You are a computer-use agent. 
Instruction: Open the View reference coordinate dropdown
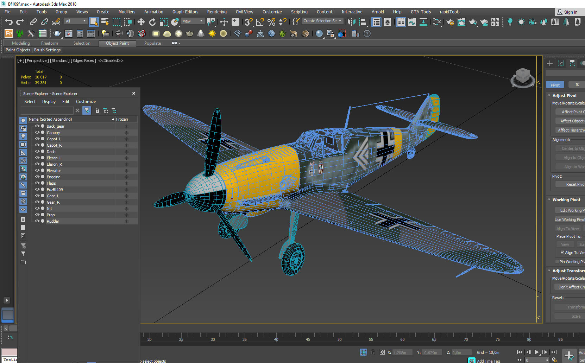pyautogui.click(x=193, y=21)
